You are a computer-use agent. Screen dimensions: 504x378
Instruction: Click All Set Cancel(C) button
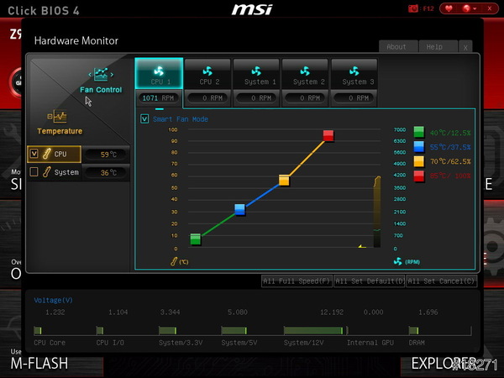pyautogui.click(x=441, y=281)
